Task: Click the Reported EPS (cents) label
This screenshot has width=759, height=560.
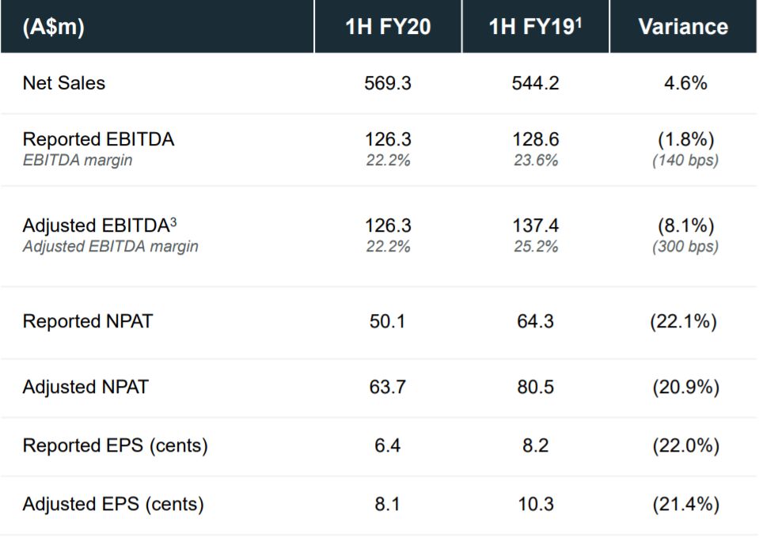Action: click(116, 445)
